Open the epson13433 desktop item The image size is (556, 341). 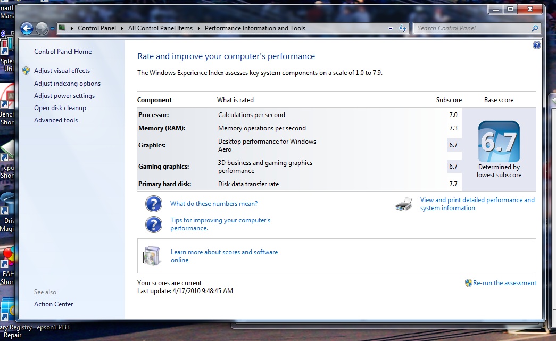53,327
